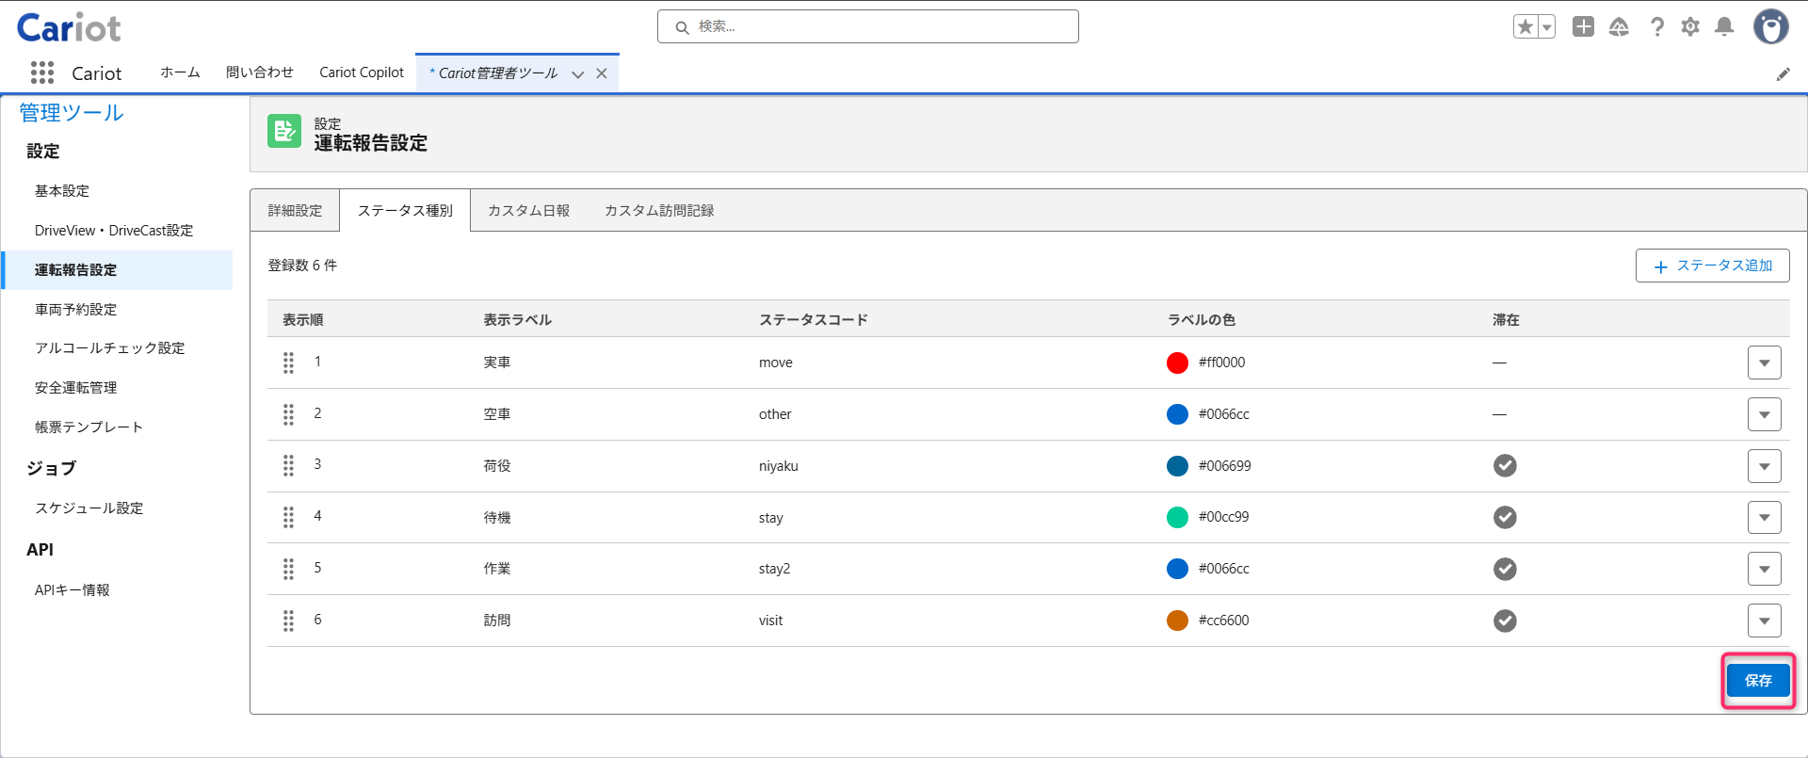This screenshot has width=1808, height=758.
Task: Focus the 検索 search field
Action: pos(868,26)
